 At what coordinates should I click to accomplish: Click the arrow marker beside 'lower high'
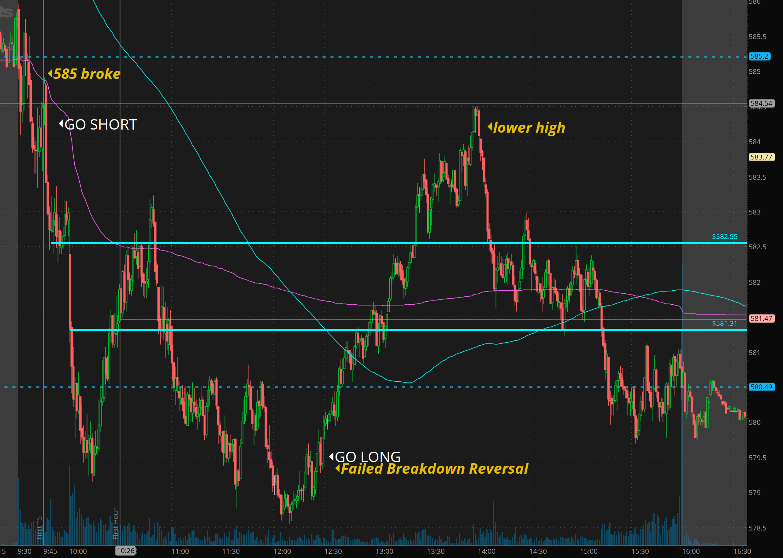coord(490,127)
